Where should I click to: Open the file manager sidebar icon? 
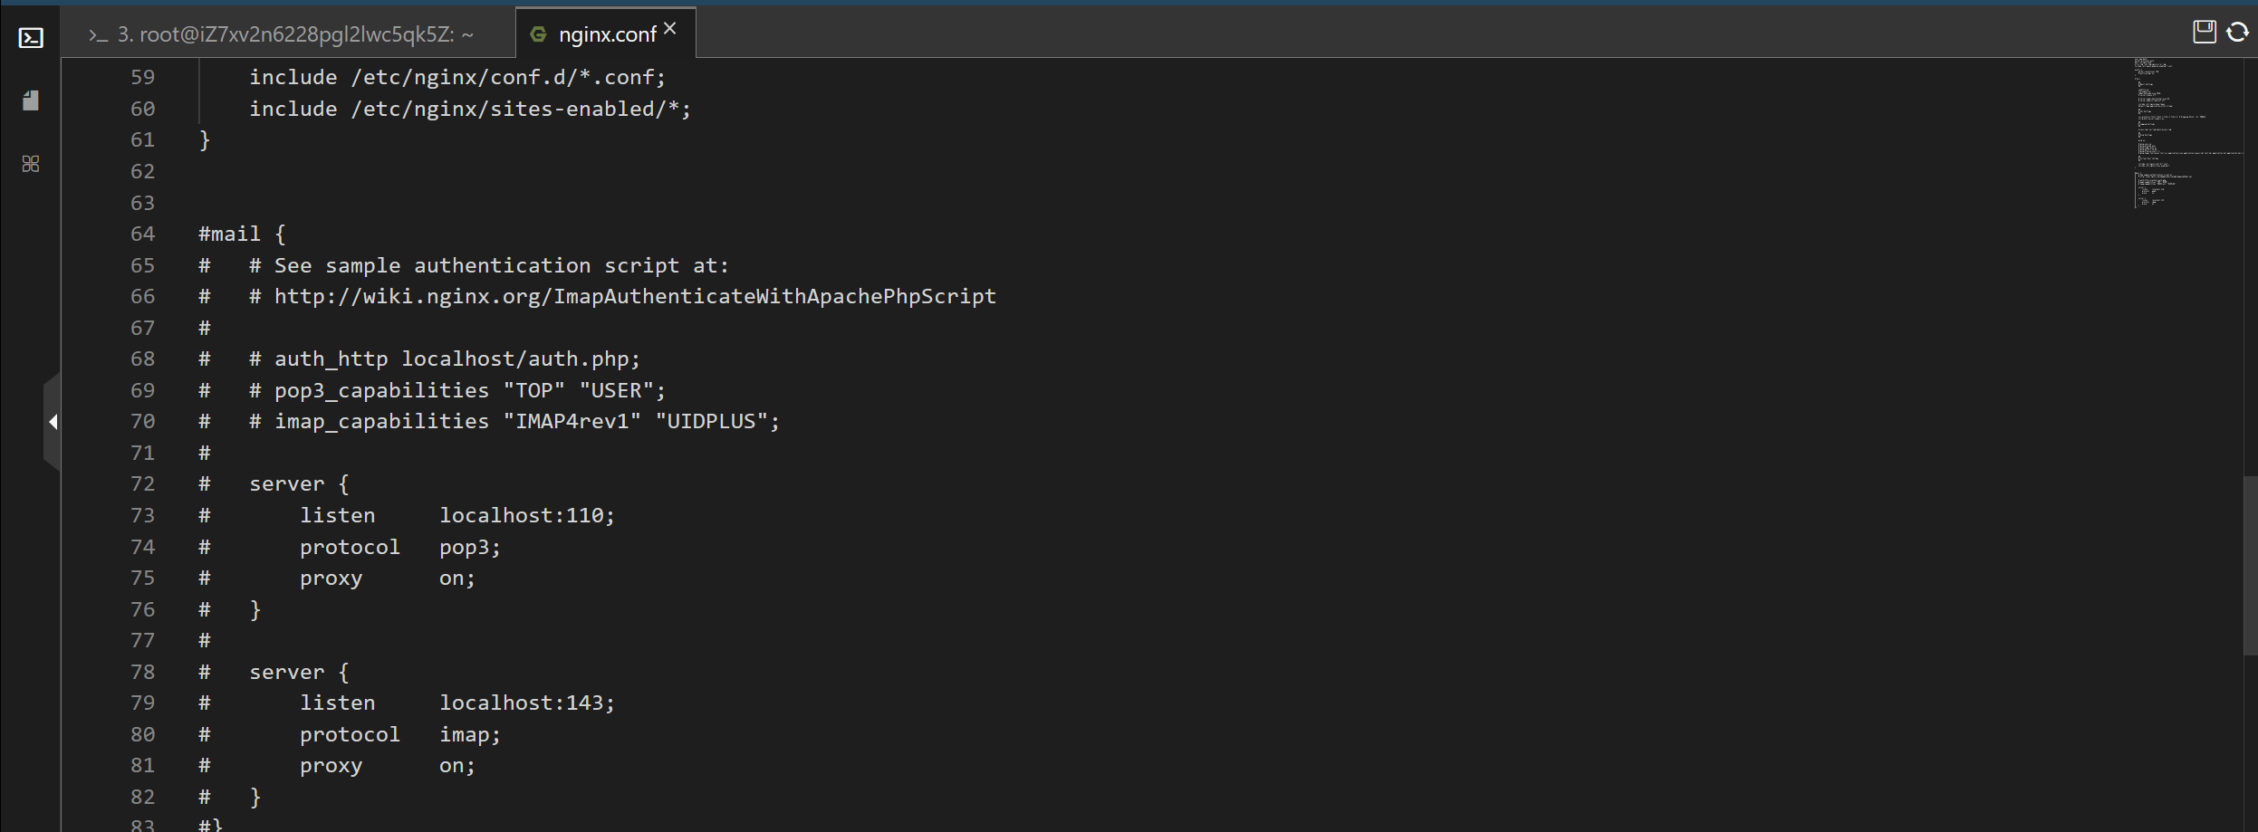[x=31, y=100]
